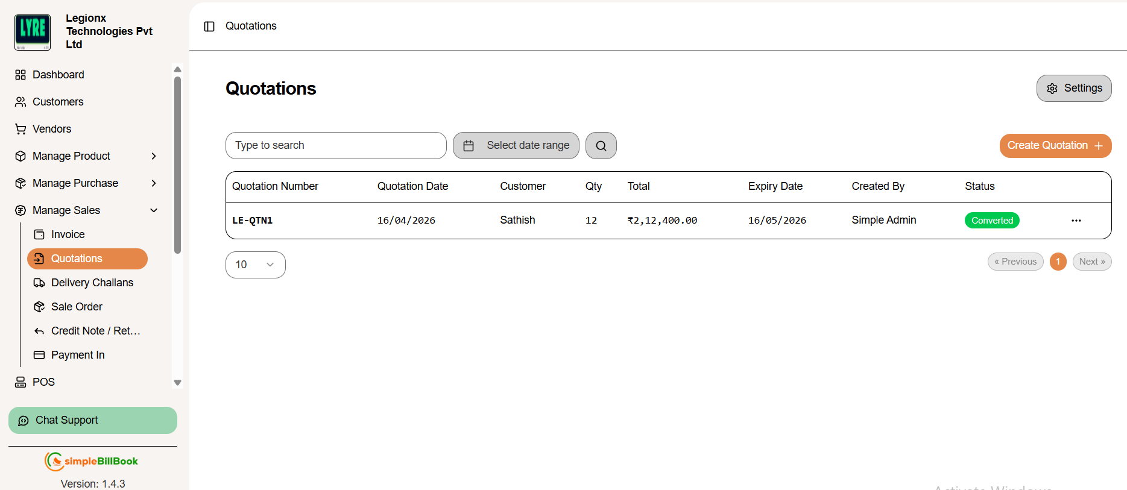1127x490 pixels.
Task: Open Delivery Challans page
Action: 92,283
